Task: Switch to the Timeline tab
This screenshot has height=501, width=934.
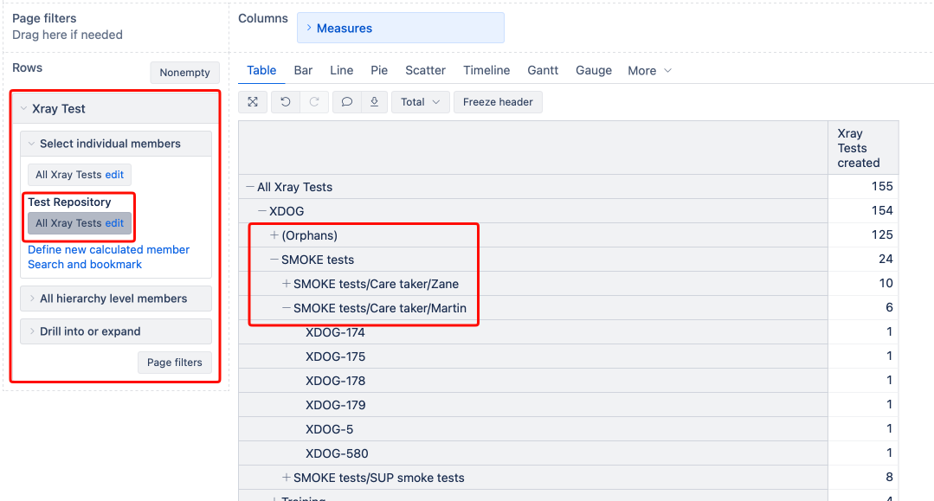Action: [x=486, y=71]
